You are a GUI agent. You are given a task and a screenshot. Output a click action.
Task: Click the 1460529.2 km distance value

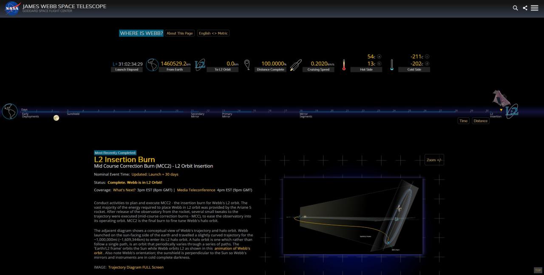[x=176, y=64]
